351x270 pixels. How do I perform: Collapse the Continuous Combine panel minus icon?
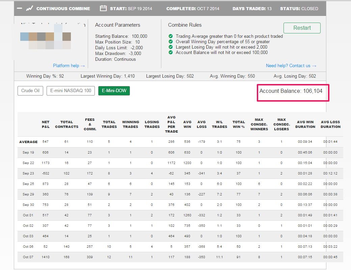[x=20, y=8]
